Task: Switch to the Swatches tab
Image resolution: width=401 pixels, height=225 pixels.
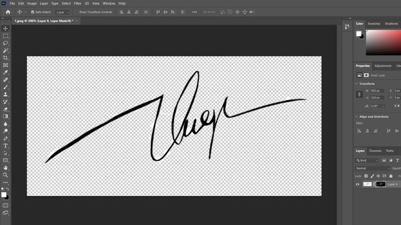Action: [x=374, y=23]
